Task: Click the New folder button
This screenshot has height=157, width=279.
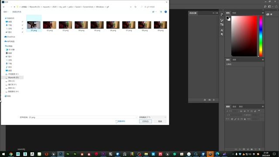Action: [17, 12]
